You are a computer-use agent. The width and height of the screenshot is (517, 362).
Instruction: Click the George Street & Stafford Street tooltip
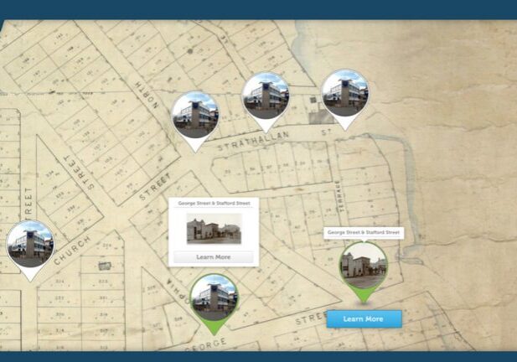coord(364,232)
